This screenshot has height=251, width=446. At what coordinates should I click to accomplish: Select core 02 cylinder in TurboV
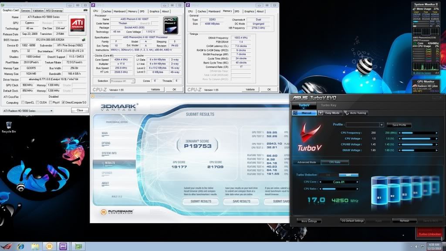click(394, 189)
